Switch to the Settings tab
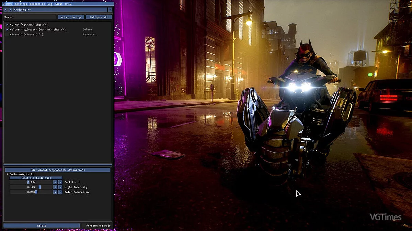The width and height of the screenshot is (412, 231). point(21,4)
